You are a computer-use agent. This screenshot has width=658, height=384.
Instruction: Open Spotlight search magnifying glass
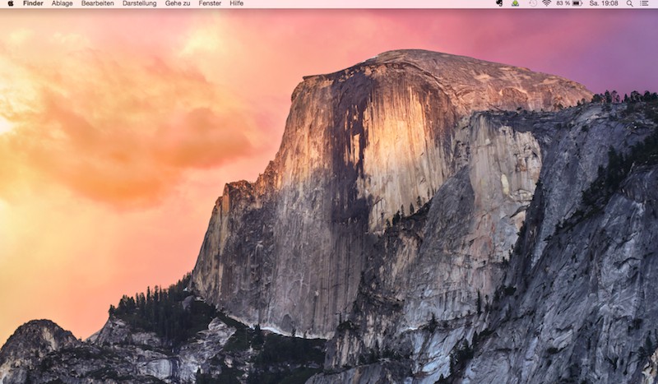(x=629, y=3)
